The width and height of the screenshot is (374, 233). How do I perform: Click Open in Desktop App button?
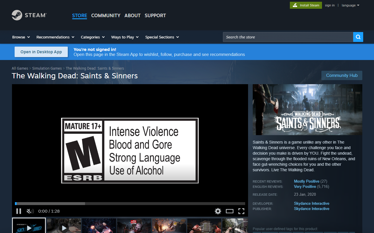coord(41,52)
